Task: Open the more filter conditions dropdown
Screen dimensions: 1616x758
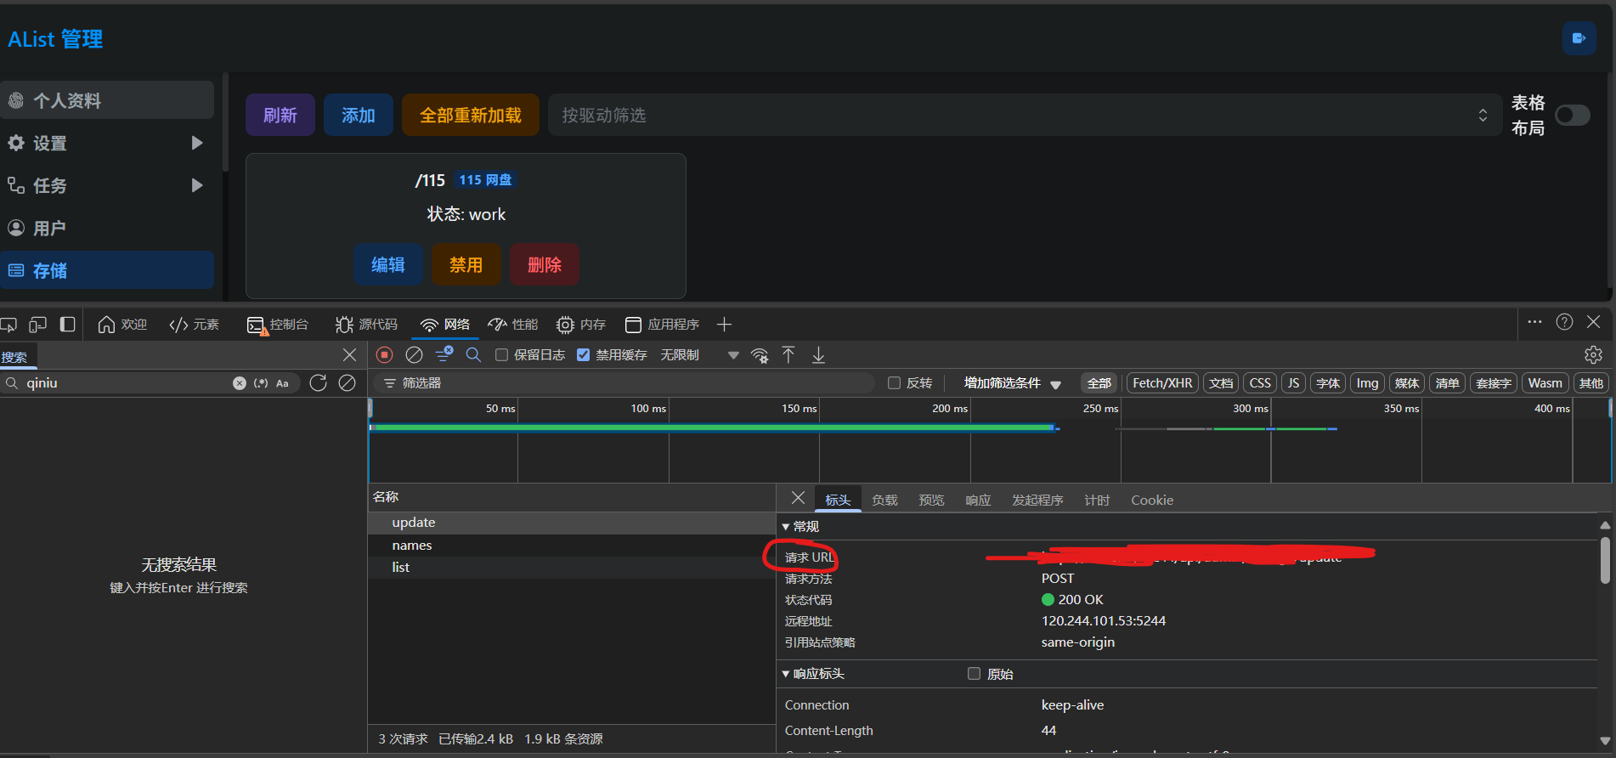Action: [1013, 383]
